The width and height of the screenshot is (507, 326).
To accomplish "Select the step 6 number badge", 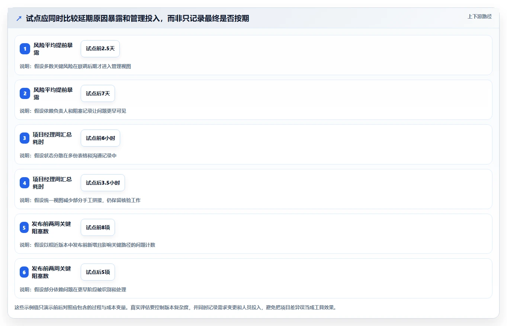I will point(24,272).
